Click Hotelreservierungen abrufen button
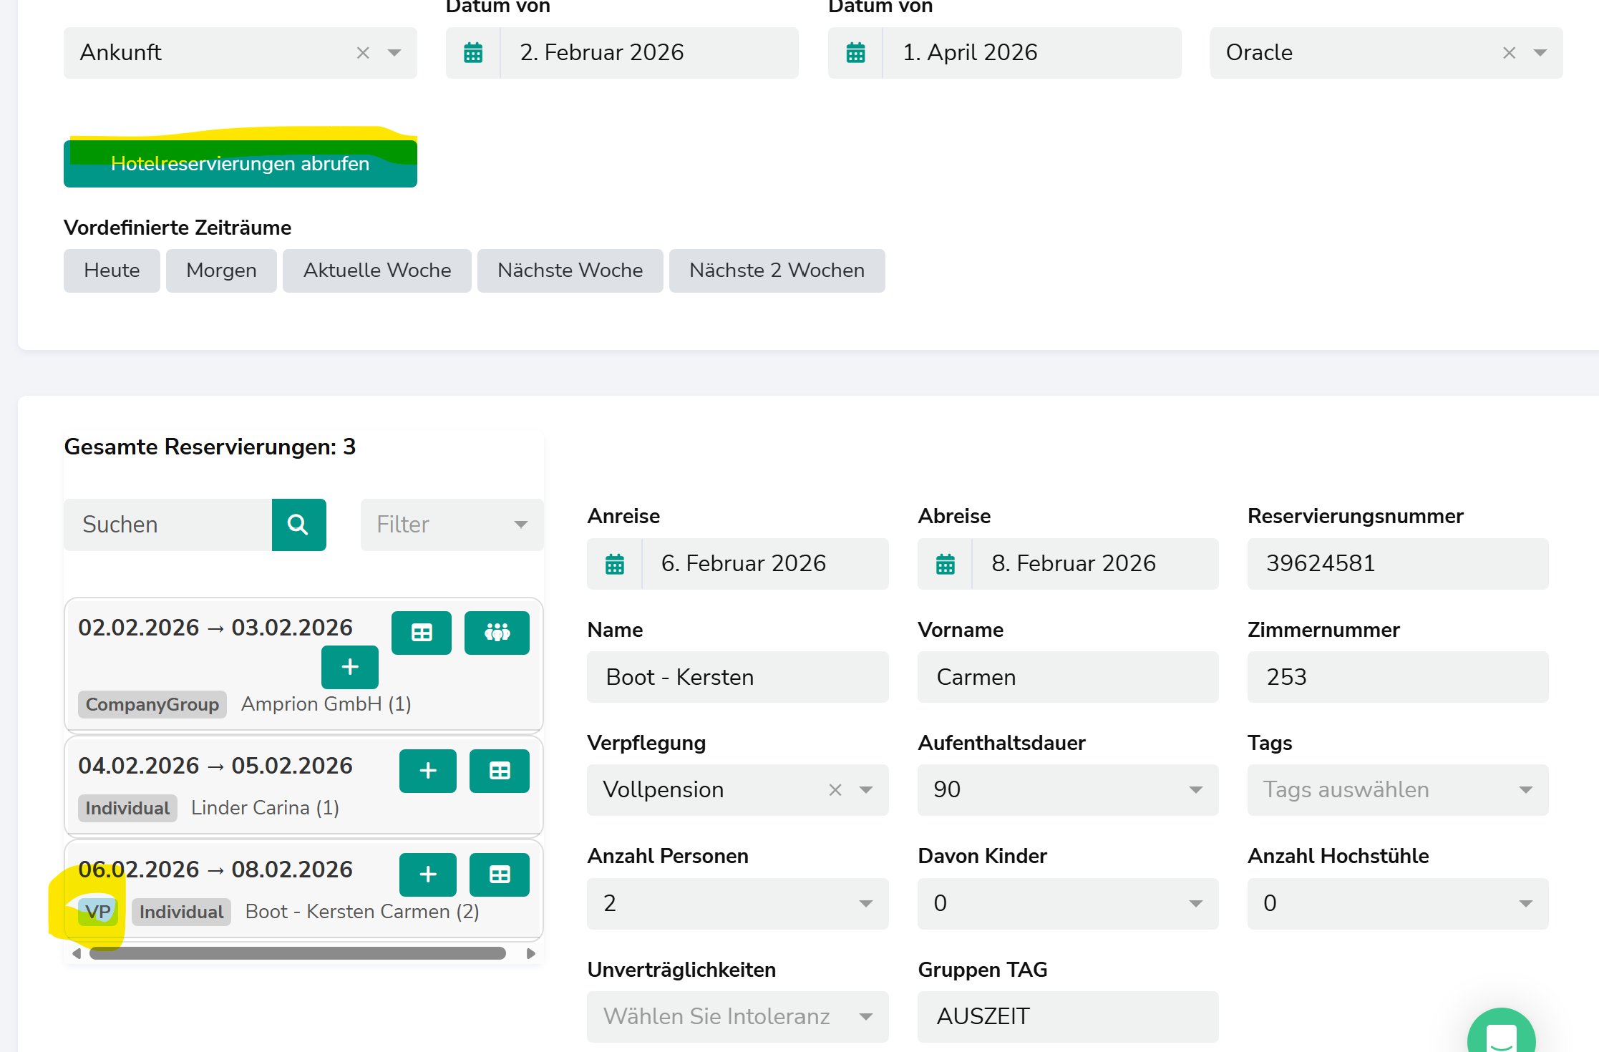Viewport: 1599px width, 1052px height. [240, 164]
